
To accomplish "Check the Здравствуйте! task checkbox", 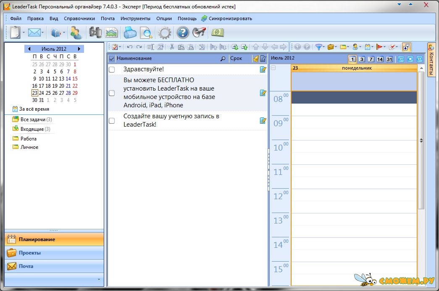I will [112, 69].
